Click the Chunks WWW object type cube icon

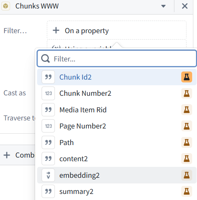6,6
